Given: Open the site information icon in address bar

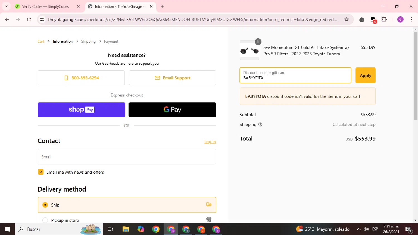Looking at the screenshot, I should (42, 20).
